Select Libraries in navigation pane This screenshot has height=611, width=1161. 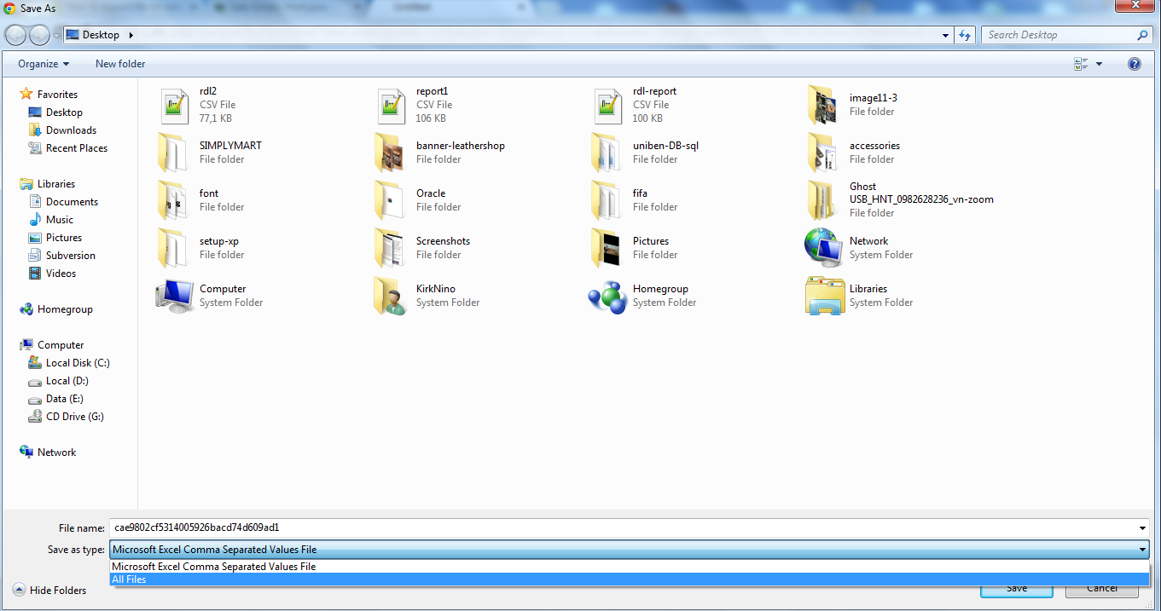coord(56,184)
